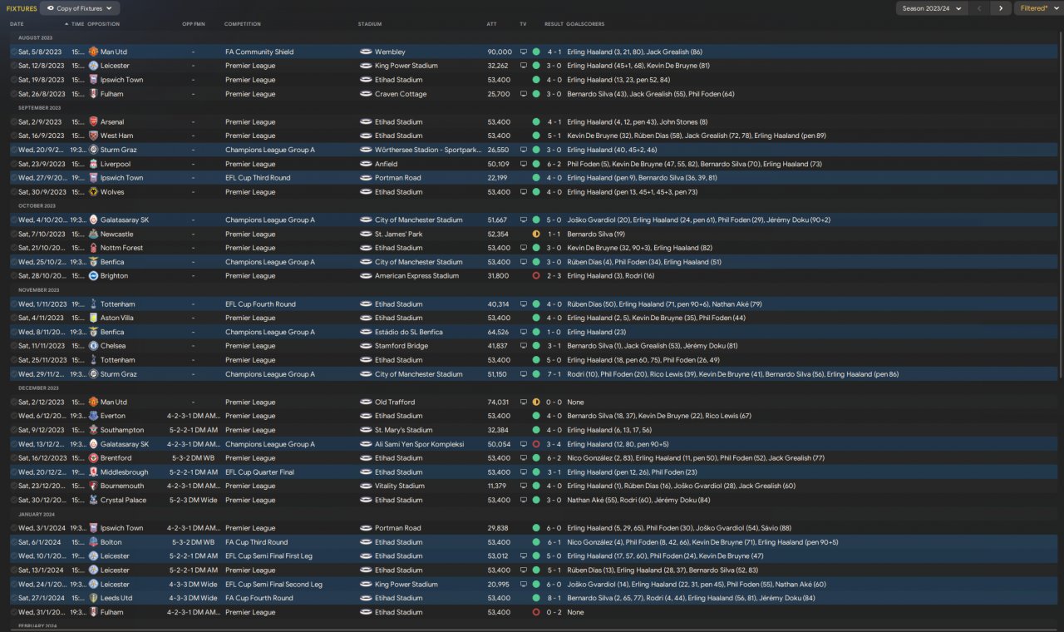Tick the check circle on the Wolves fixture row
The height and width of the screenshot is (632, 1064).
pyautogui.click(x=13, y=192)
